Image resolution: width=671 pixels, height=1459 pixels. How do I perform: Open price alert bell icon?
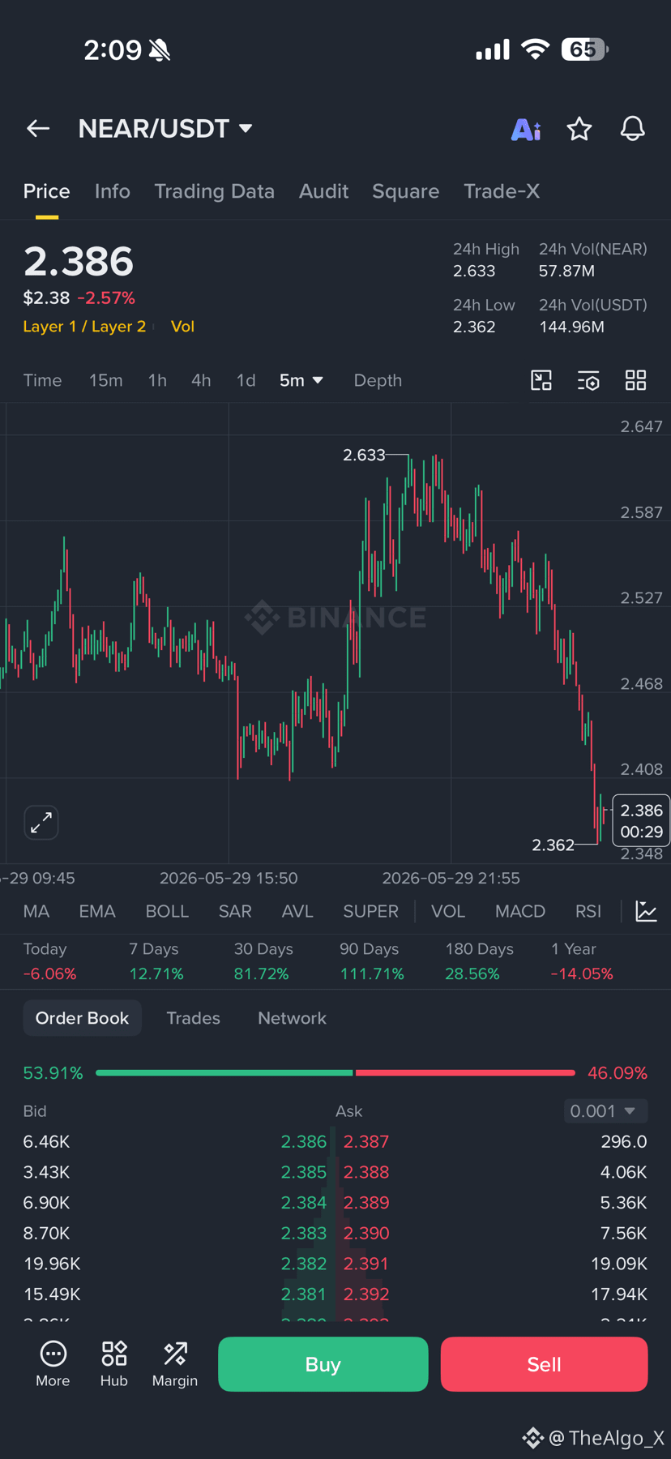pos(633,128)
